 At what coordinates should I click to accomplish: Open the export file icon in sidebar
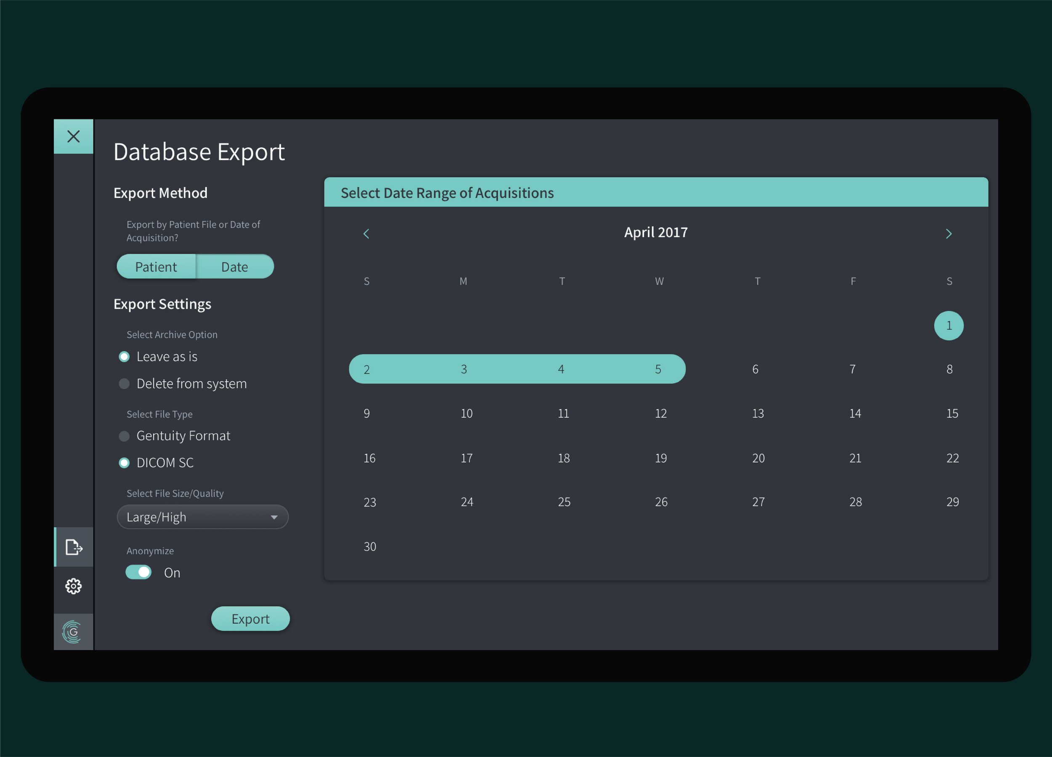73,547
